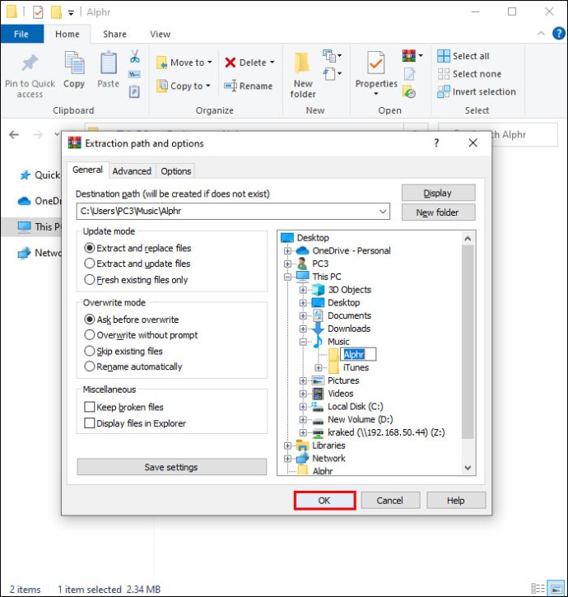
Task: Click the Properties checkmark icon
Action: [x=375, y=63]
